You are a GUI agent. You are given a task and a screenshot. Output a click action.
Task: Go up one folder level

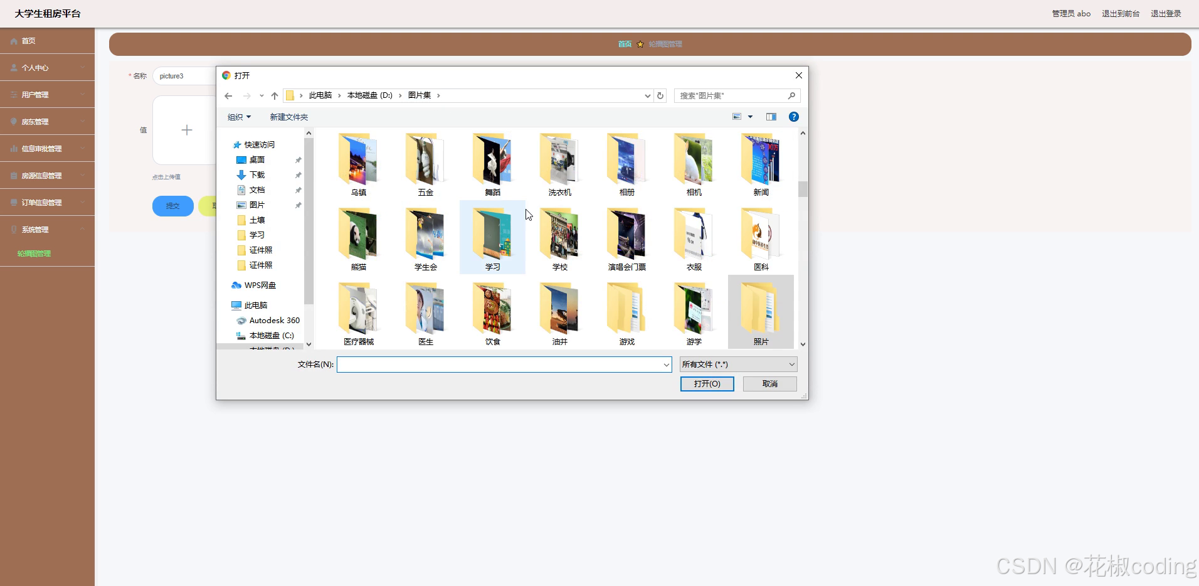click(274, 95)
